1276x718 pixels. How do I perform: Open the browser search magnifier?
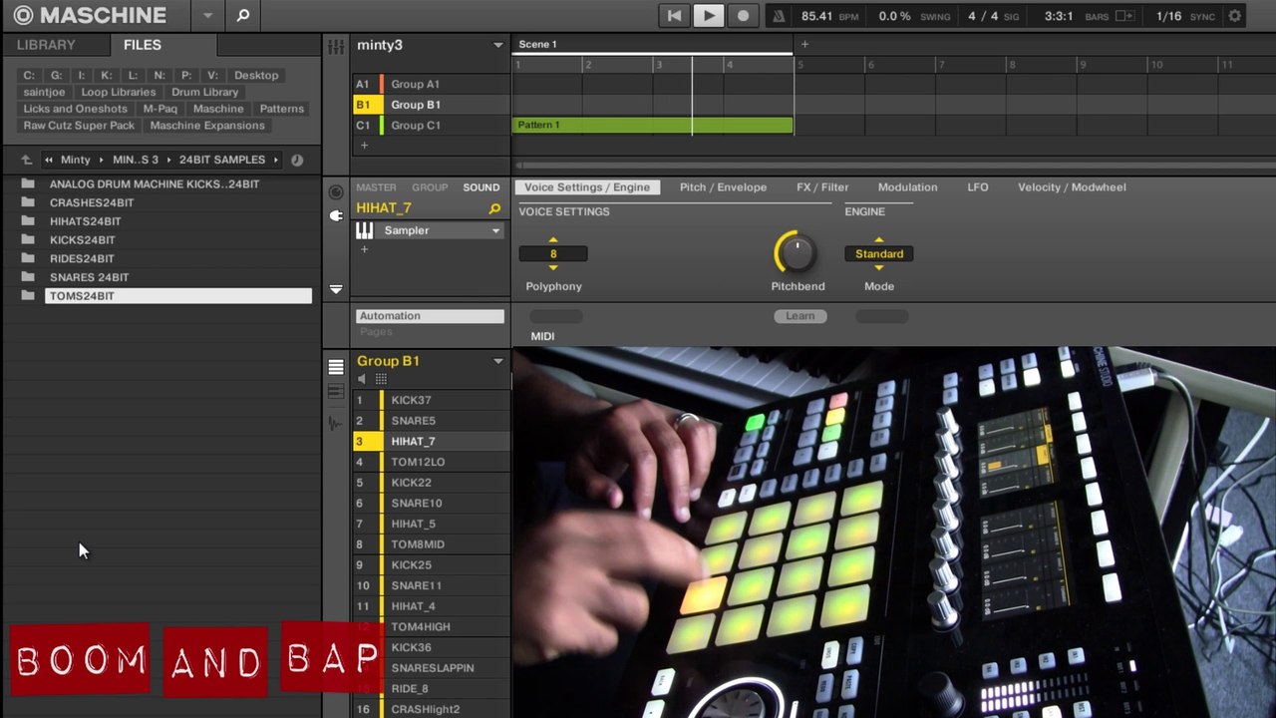click(242, 15)
